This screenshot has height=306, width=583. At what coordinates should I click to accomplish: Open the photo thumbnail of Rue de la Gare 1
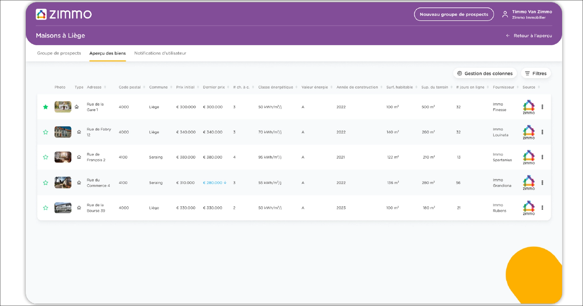click(x=63, y=107)
